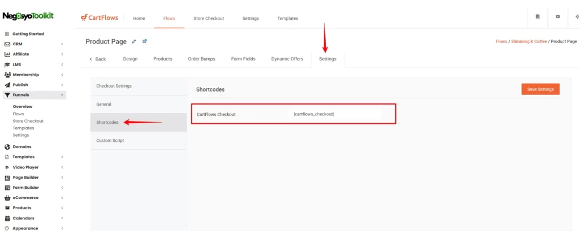Click the Getting Started grid icon
The width and height of the screenshot is (579, 234).
(7, 34)
